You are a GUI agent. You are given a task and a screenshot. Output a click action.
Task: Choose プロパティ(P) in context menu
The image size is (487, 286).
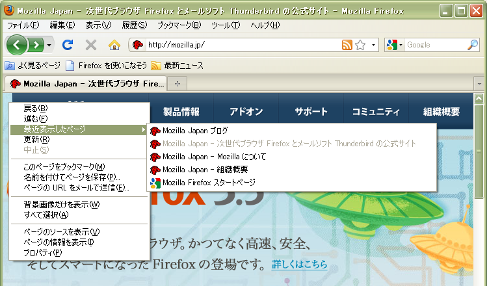click(x=79, y=253)
